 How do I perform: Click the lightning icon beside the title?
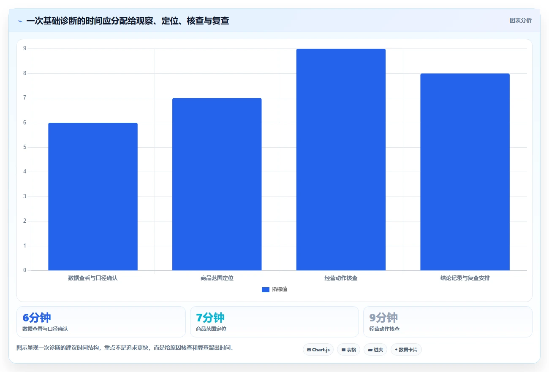[20, 21]
